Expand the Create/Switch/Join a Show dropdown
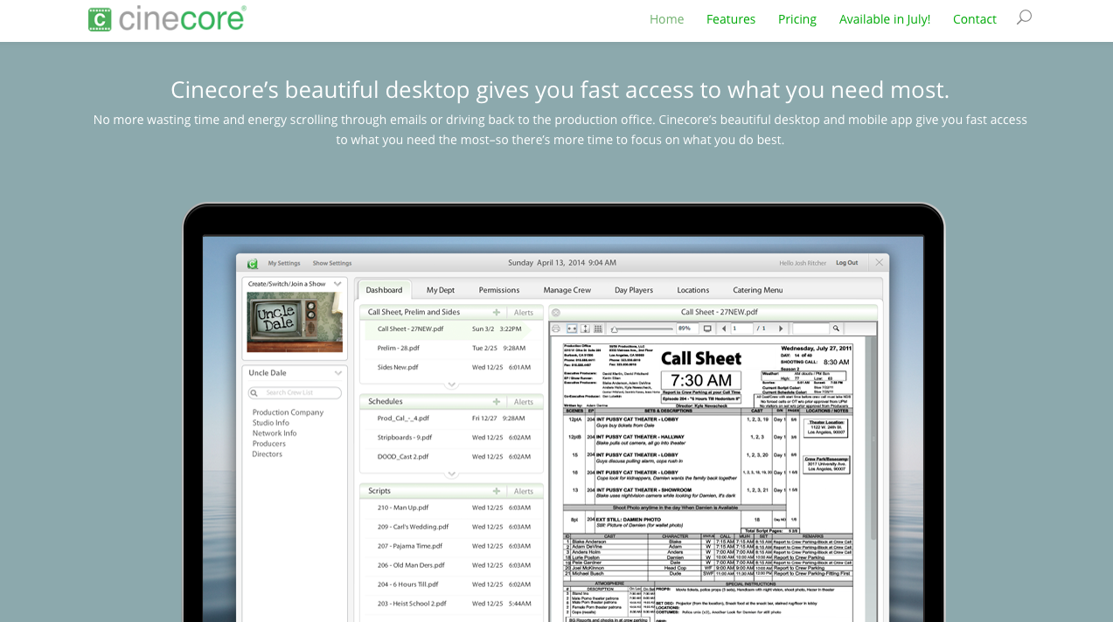 point(337,284)
